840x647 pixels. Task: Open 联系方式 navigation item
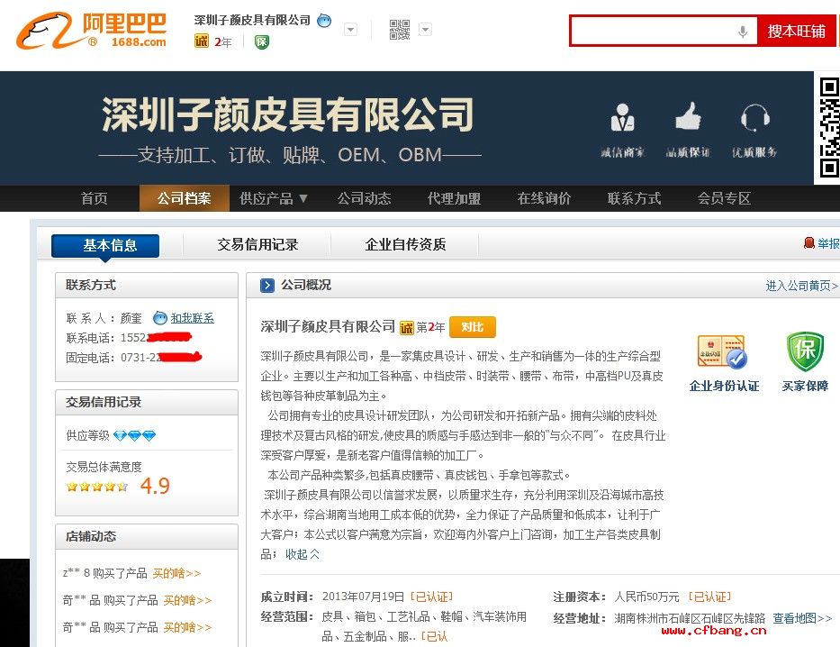click(x=635, y=198)
